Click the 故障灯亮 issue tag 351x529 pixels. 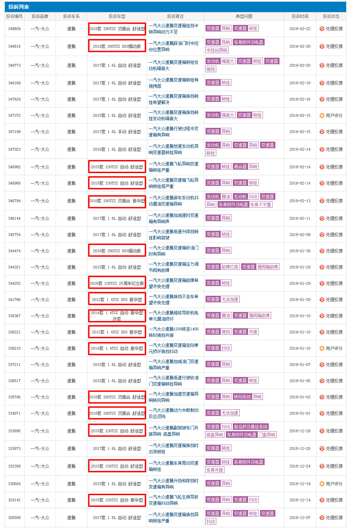click(230, 267)
